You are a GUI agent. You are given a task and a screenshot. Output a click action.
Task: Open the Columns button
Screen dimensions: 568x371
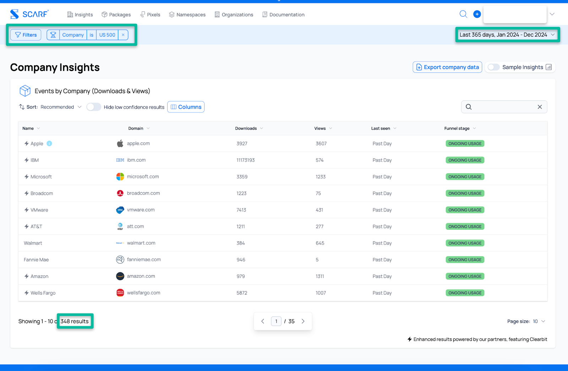[x=186, y=107]
